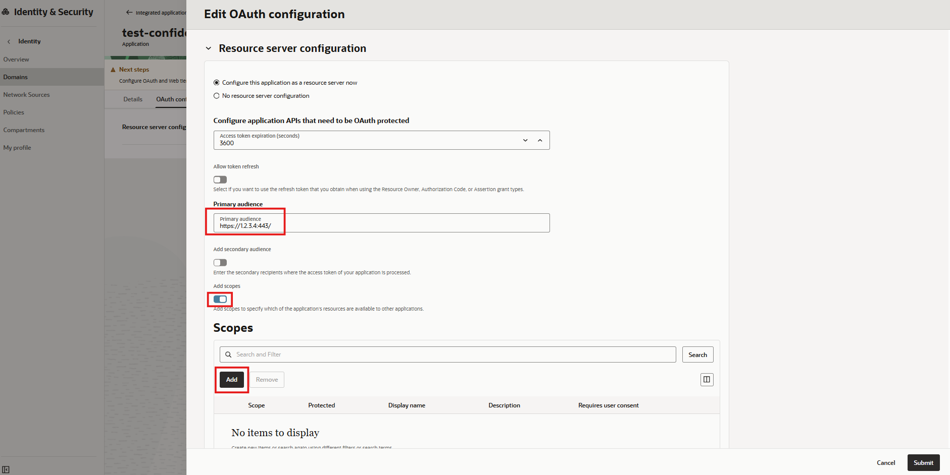Click the Scope column header

(256, 405)
